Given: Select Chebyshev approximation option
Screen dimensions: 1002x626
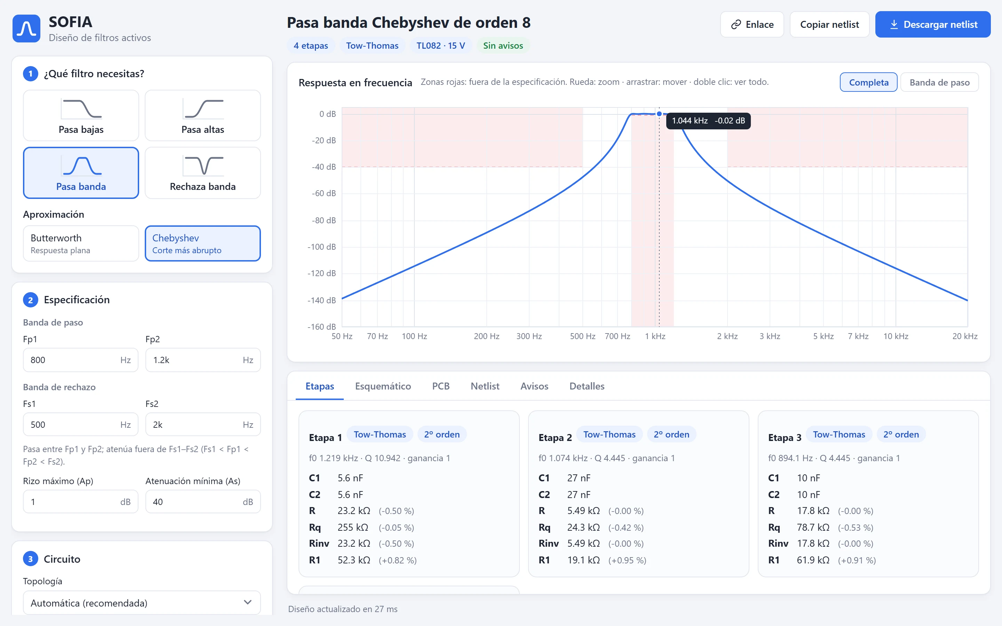Looking at the screenshot, I should pyautogui.click(x=203, y=243).
